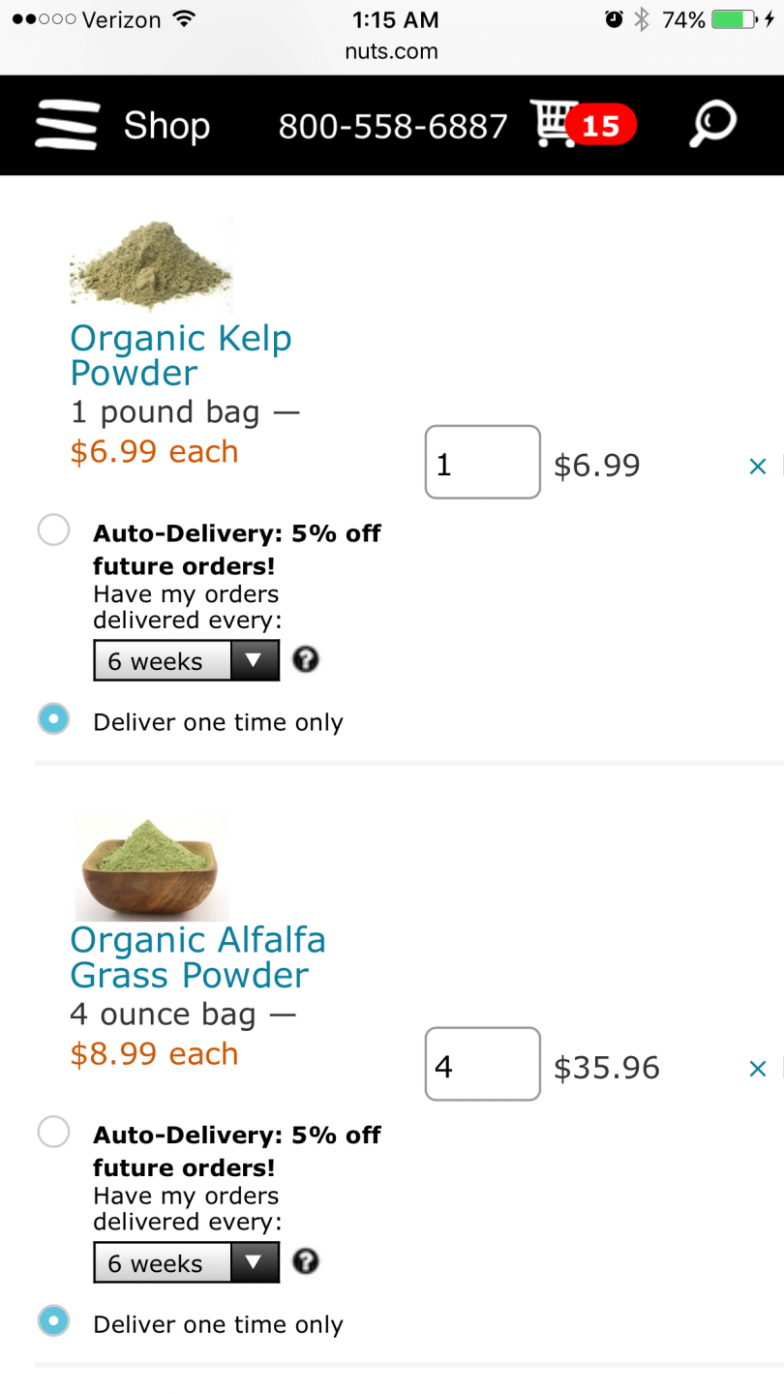Open the hamburger menu icon
The width and height of the screenshot is (784, 1394).
coord(67,125)
